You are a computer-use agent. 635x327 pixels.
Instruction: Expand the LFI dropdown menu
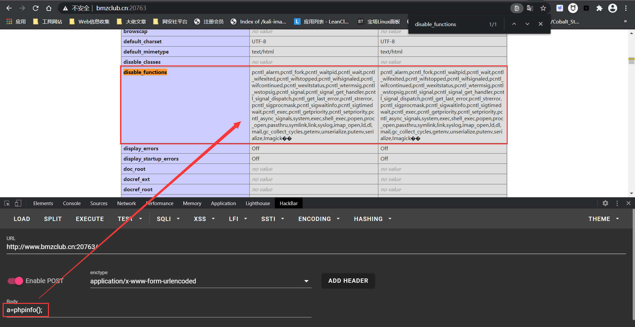pyautogui.click(x=238, y=219)
